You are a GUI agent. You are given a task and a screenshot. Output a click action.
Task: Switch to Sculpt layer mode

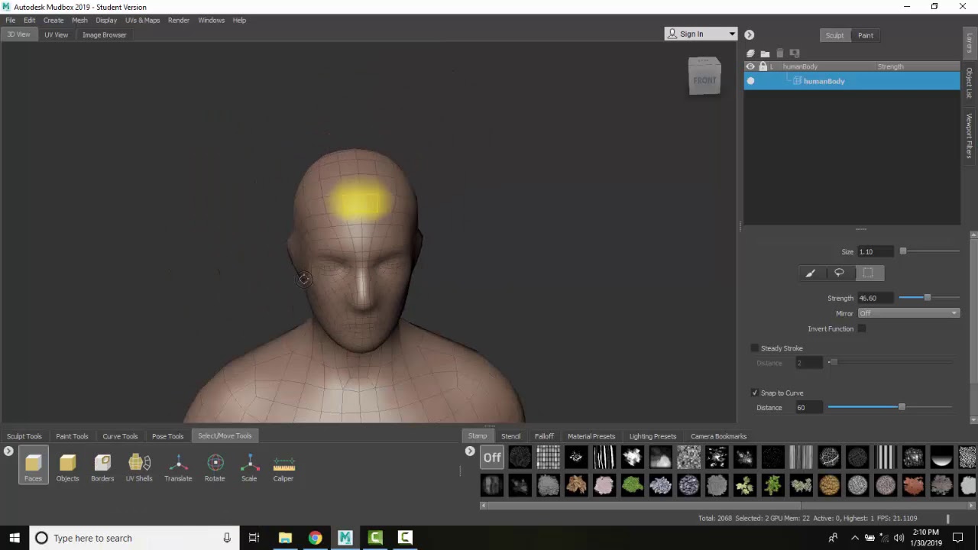coord(834,35)
